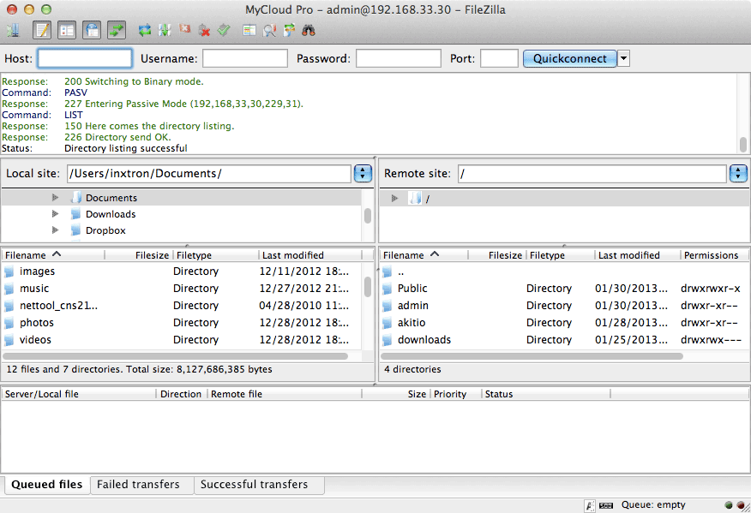
Task: Expand the Downloads folder in local tree
Action: (x=55, y=214)
